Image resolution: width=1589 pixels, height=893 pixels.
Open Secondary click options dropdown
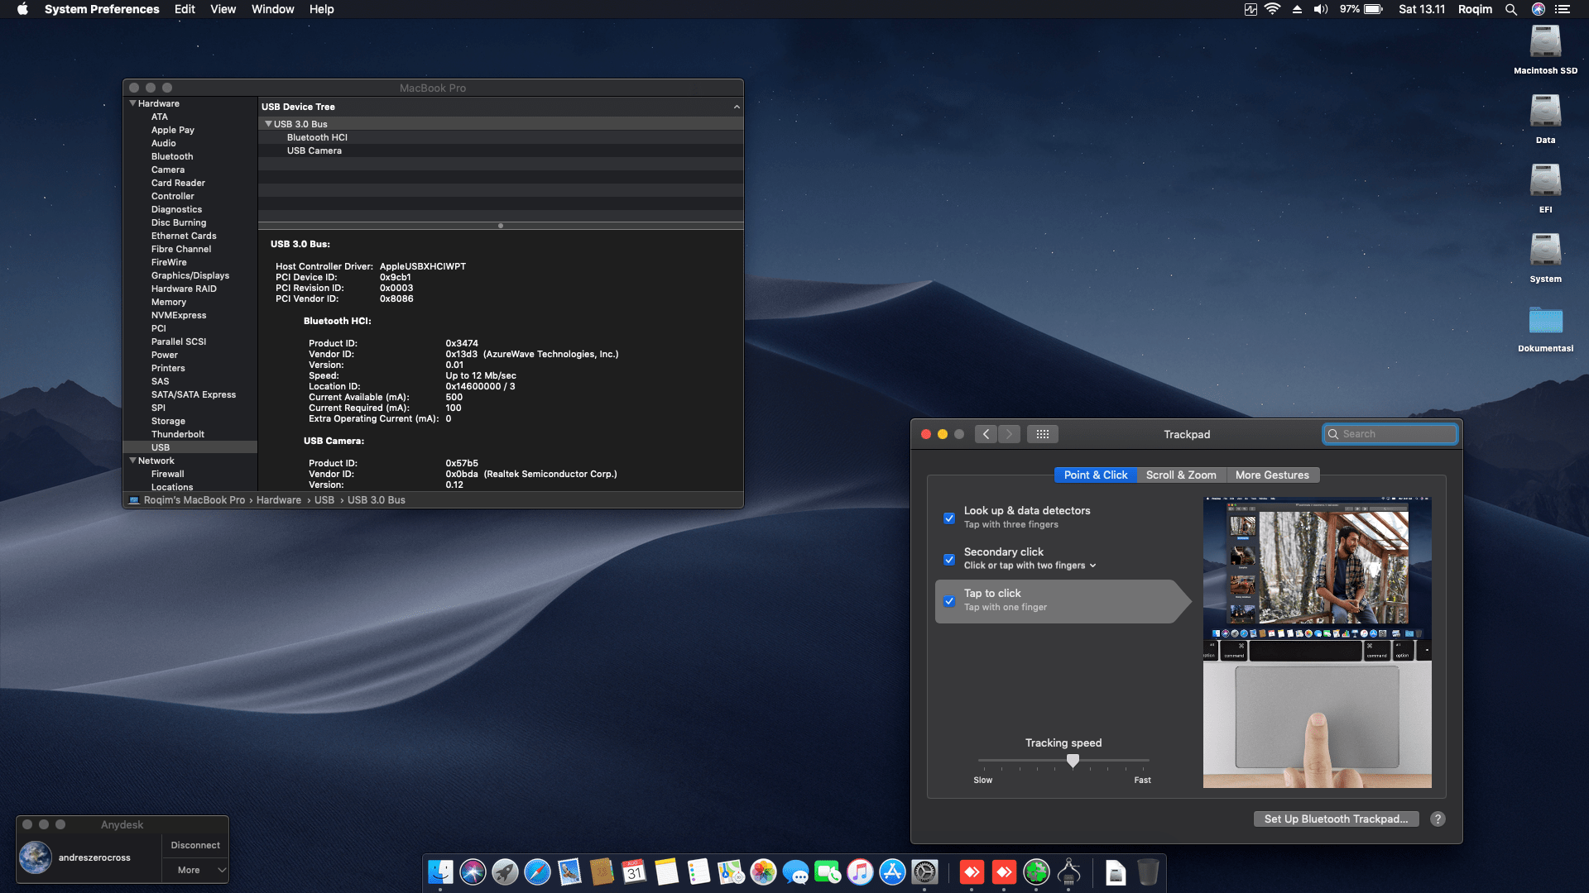coord(1030,566)
